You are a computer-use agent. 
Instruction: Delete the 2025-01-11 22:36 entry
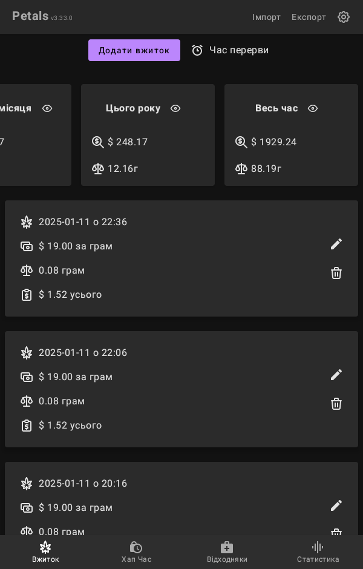pyautogui.click(x=336, y=273)
